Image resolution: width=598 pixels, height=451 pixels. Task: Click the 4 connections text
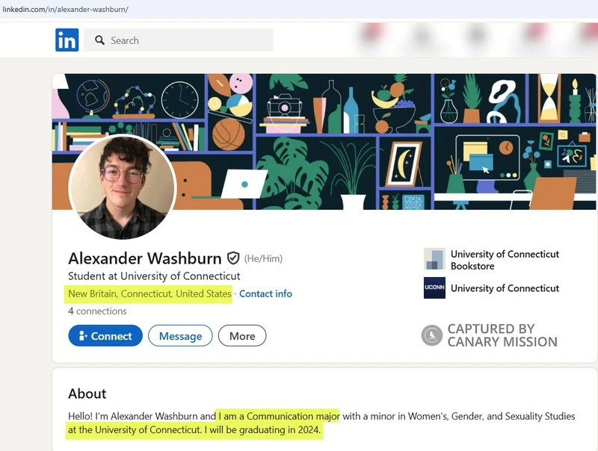pyautogui.click(x=97, y=311)
